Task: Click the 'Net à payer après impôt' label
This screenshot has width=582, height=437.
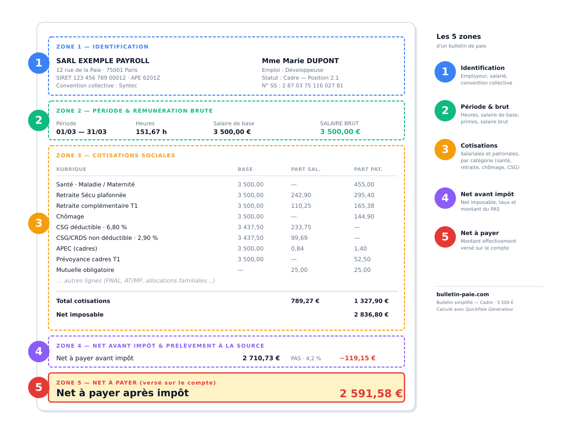Action: coord(123,393)
